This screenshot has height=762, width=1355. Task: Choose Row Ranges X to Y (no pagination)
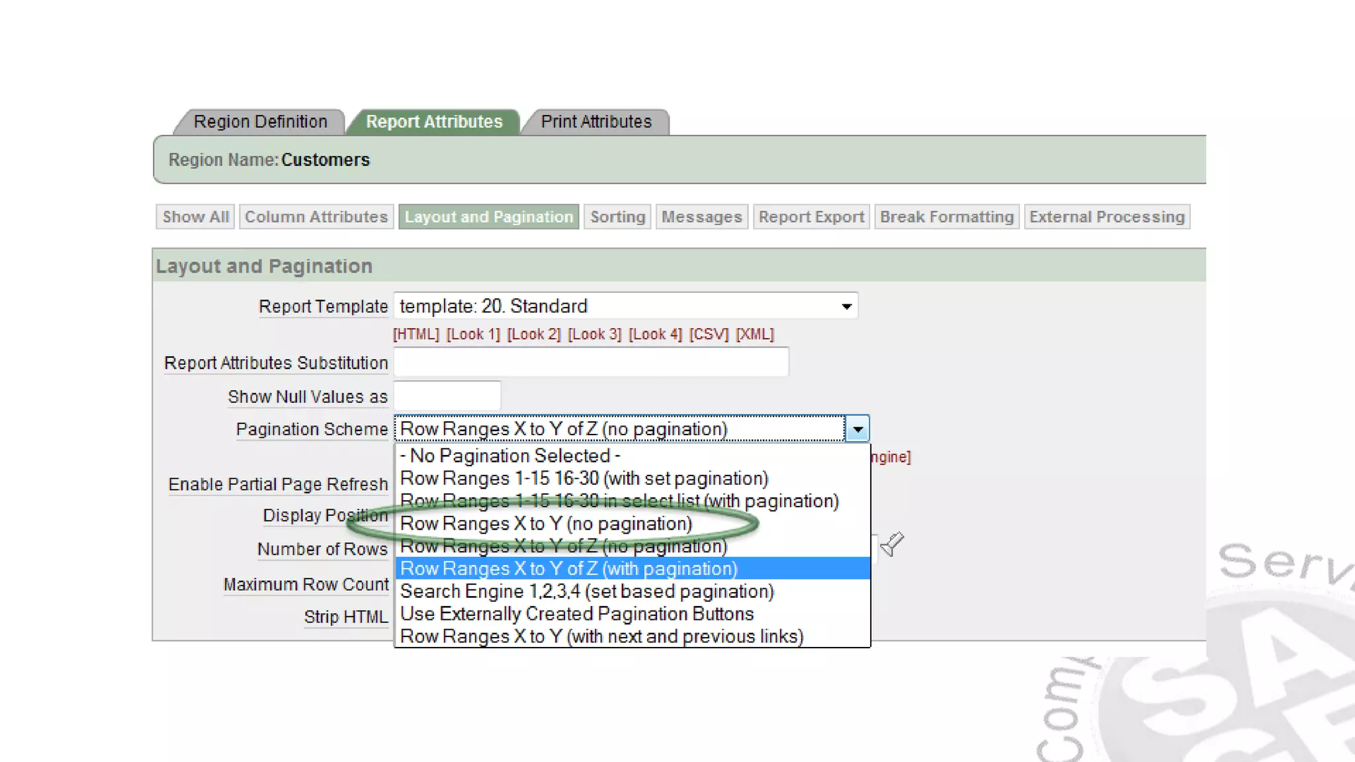pos(546,524)
